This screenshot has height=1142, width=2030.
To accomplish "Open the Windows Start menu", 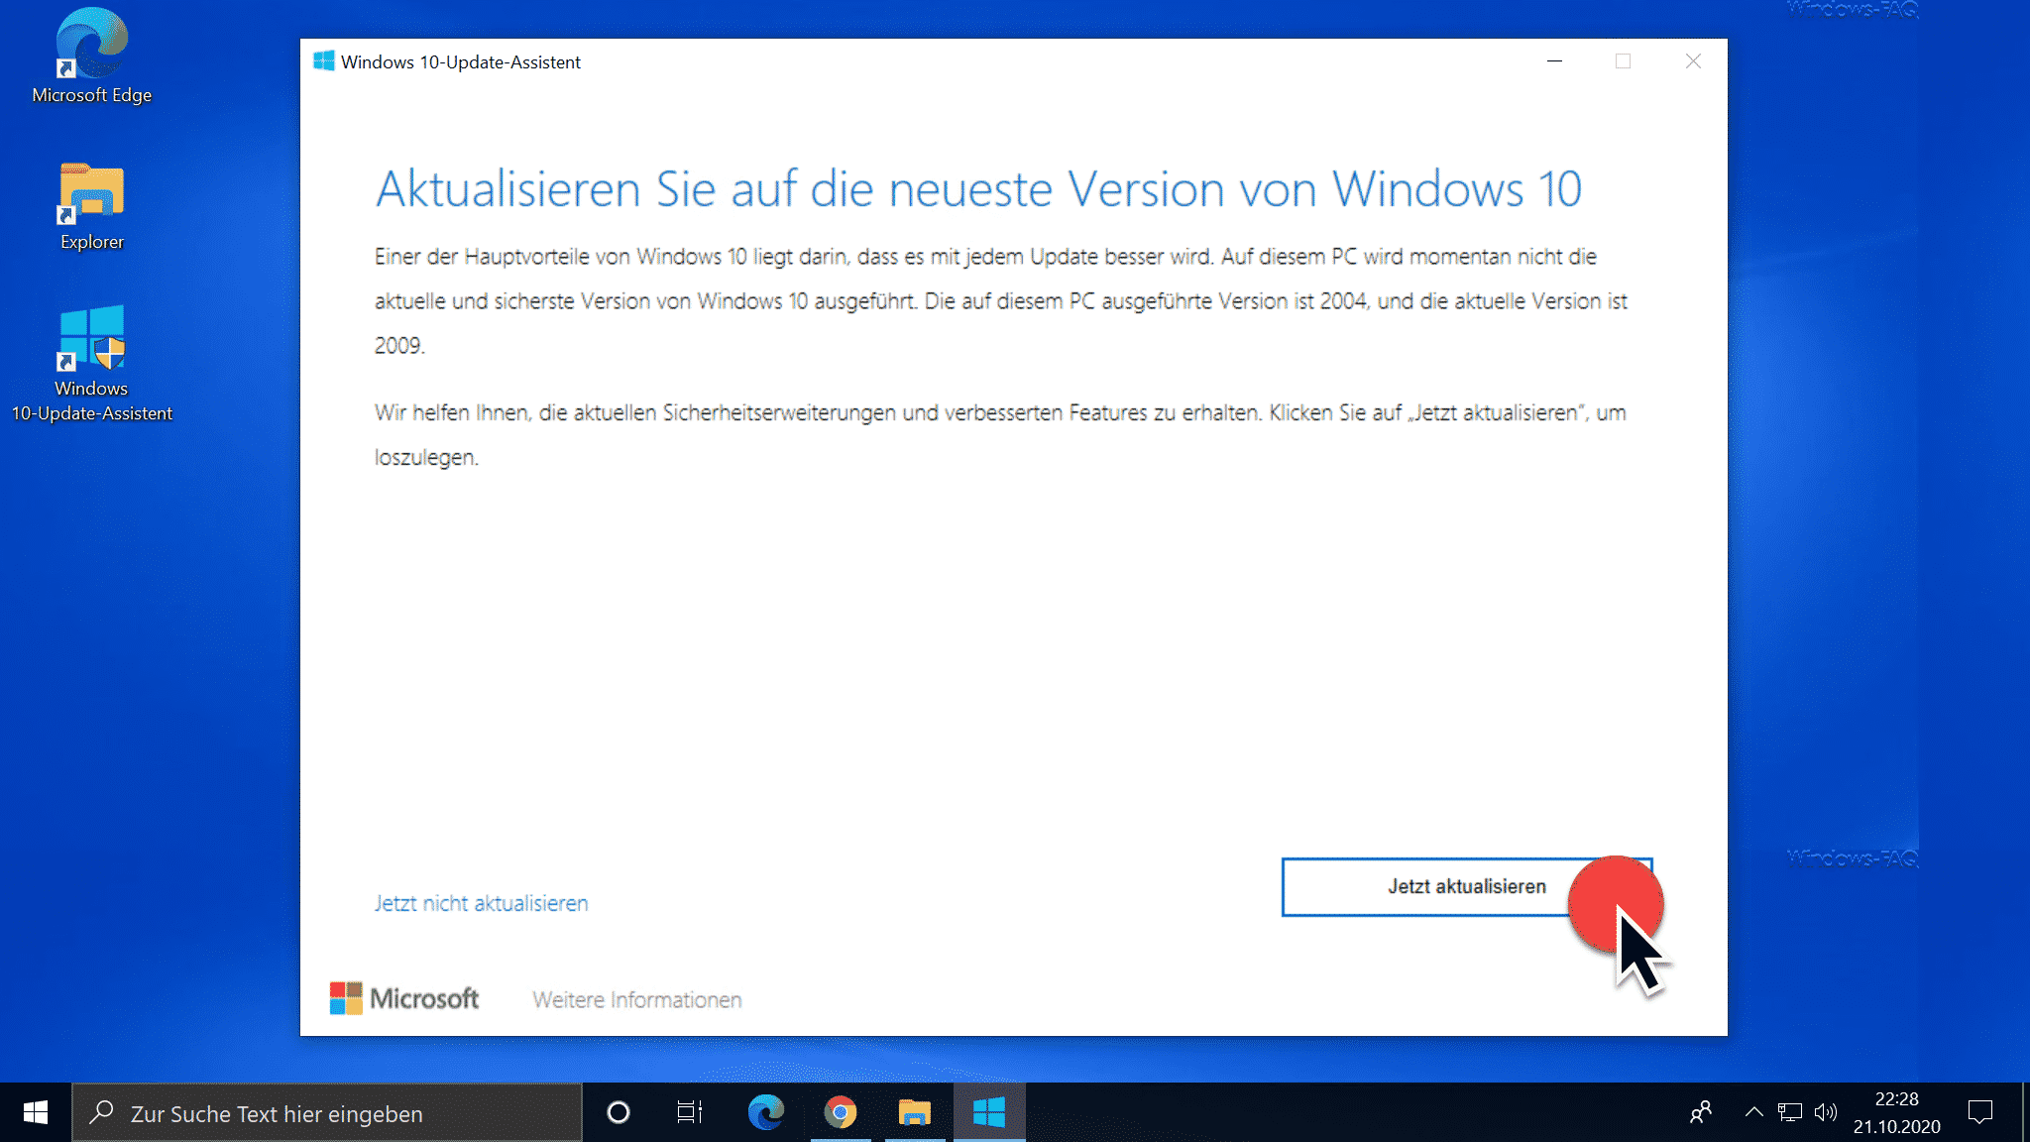I will pos(36,1112).
